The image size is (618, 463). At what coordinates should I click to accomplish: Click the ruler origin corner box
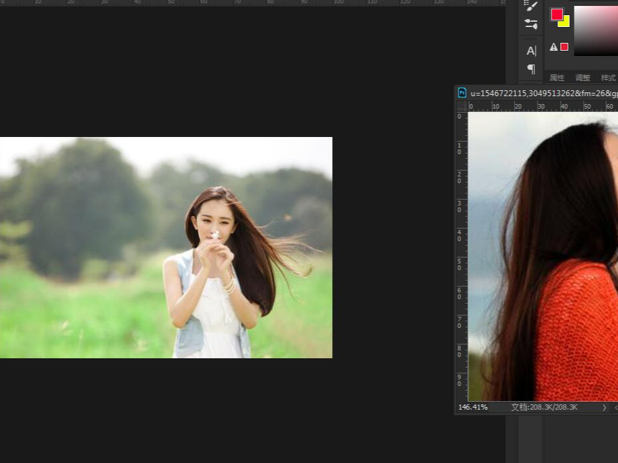[x=461, y=106]
